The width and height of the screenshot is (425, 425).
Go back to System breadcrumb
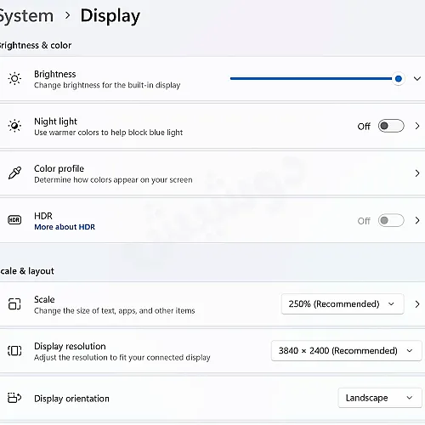point(26,16)
